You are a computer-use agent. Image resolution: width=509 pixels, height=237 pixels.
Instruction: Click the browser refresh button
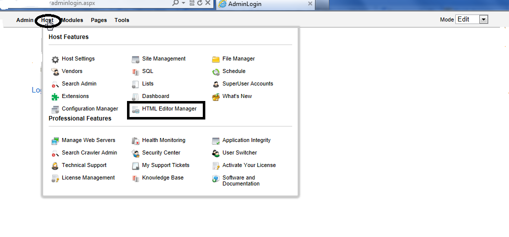(200, 3)
